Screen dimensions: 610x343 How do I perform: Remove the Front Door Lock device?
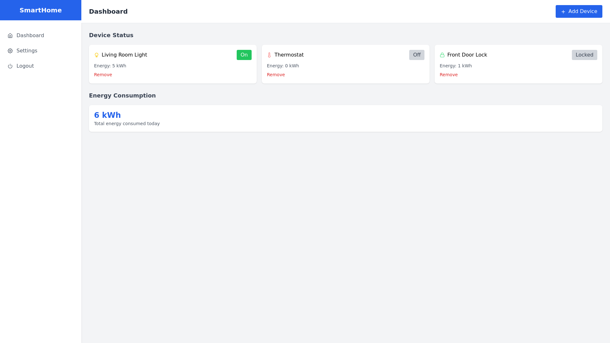tap(449, 75)
